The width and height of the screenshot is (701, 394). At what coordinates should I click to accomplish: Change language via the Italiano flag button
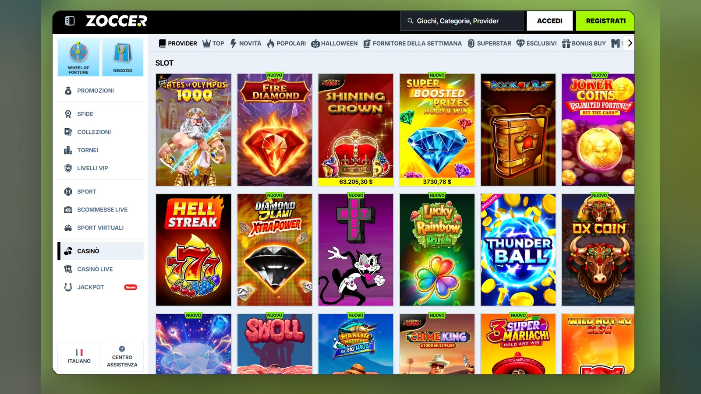(x=79, y=357)
